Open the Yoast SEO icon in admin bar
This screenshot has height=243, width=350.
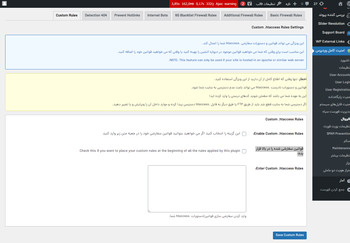[250, 4]
